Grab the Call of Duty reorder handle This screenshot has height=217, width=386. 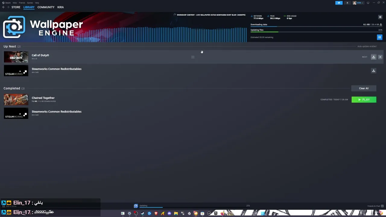193,57
